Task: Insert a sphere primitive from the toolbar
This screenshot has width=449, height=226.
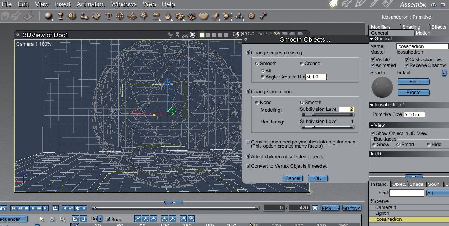Action: point(48,16)
